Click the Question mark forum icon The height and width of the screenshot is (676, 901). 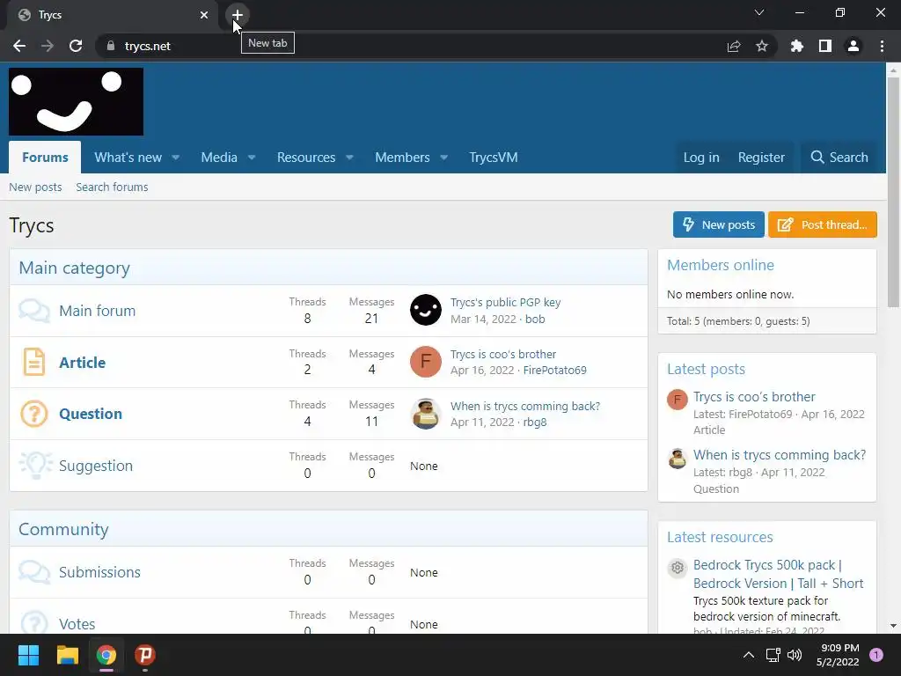click(x=34, y=414)
